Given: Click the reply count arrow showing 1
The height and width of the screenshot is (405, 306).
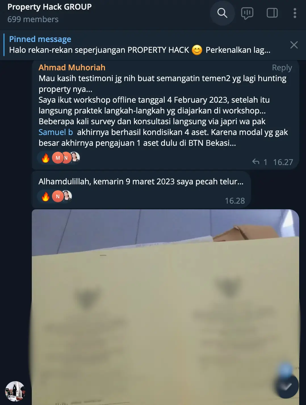Looking at the screenshot, I should click(259, 162).
